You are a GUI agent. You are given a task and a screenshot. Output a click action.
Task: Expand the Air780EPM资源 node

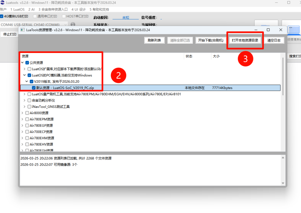[x=23, y=119]
